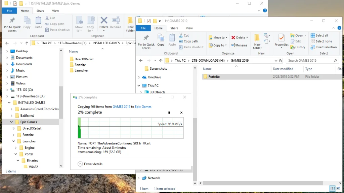Click New folder in GAMES 2019 ribbon
Viewport: 344px width, 193px height.
[x=257, y=42]
